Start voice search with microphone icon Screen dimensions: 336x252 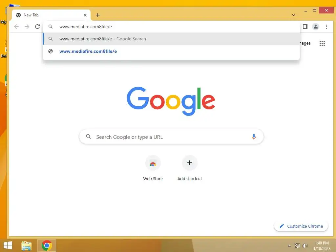pos(254,137)
